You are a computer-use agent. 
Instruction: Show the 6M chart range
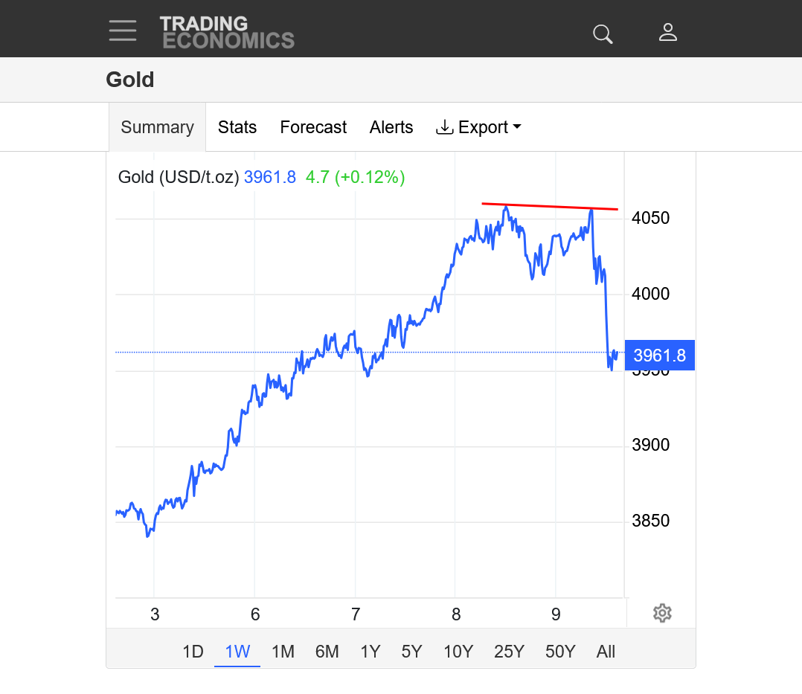tap(327, 652)
